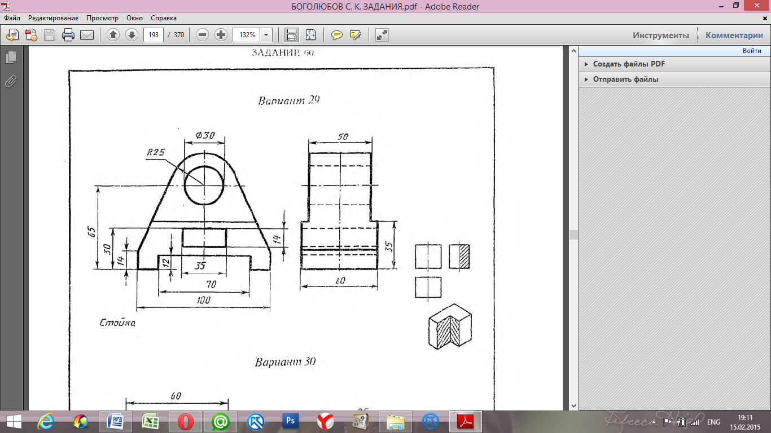
Task: Toggle fit width scrolling mode icon
Action: coord(292,35)
